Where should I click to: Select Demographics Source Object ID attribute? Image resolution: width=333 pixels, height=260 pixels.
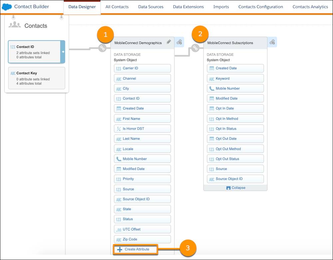point(142,199)
